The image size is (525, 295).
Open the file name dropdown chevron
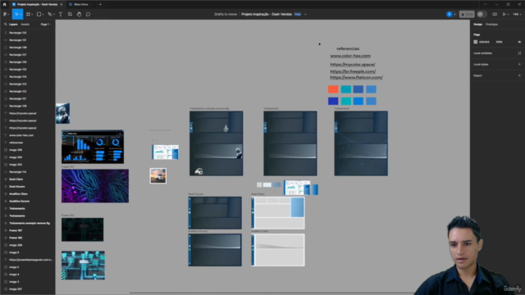click(x=305, y=15)
